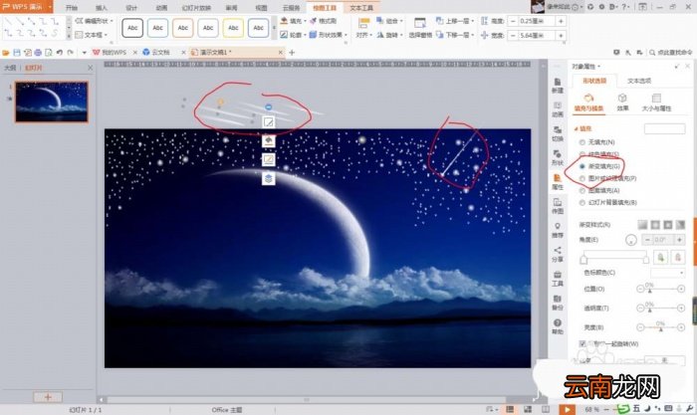The width and height of the screenshot is (697, 415).
Task: Click settings gear icon in title bar
Action: (601, 7)
